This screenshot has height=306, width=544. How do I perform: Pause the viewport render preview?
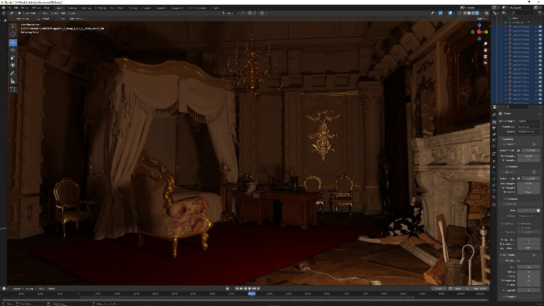[x=487, y=13]
